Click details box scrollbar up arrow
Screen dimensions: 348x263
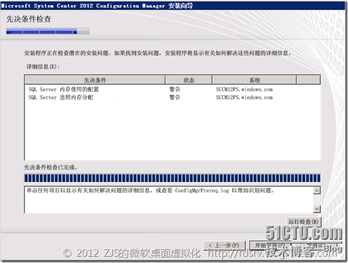[317, 190]
